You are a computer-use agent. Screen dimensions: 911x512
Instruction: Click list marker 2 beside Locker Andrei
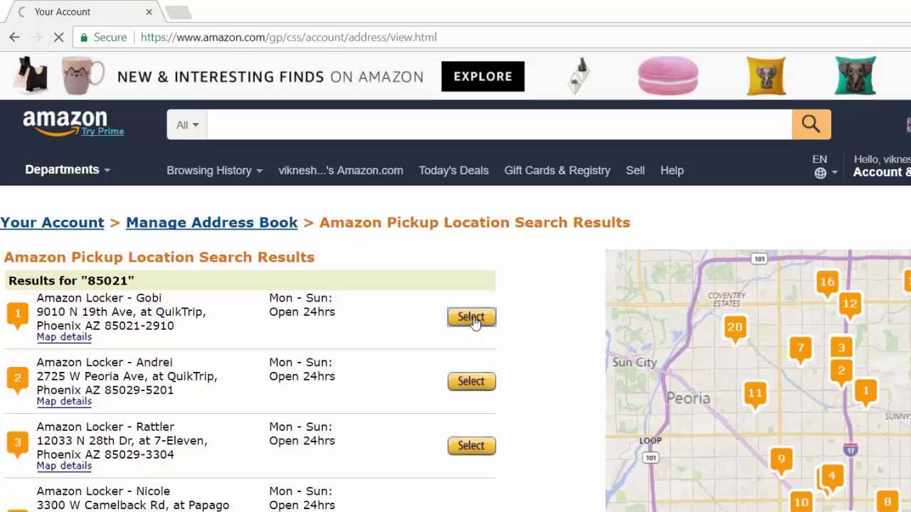(x=17, y=378)
